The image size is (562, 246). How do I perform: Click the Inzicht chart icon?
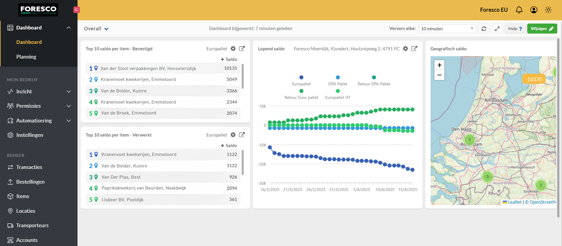pos(10,92)
